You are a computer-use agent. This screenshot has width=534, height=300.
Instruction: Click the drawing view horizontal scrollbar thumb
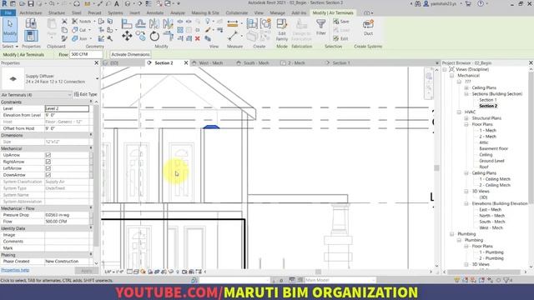318,272
